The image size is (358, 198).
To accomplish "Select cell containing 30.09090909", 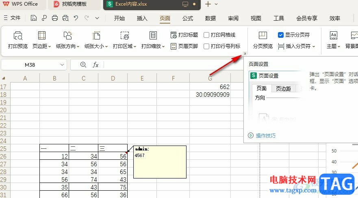I will pos(210,95).
